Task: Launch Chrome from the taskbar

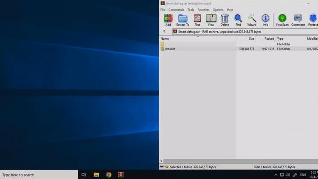Action: [x=108, y=175]
